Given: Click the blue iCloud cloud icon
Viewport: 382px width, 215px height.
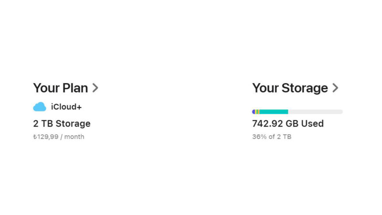Looking at the screenshot, I should coord(40,107).
